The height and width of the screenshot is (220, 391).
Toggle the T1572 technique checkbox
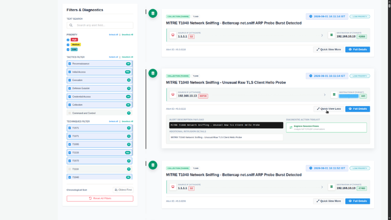(x=70, y=161)
